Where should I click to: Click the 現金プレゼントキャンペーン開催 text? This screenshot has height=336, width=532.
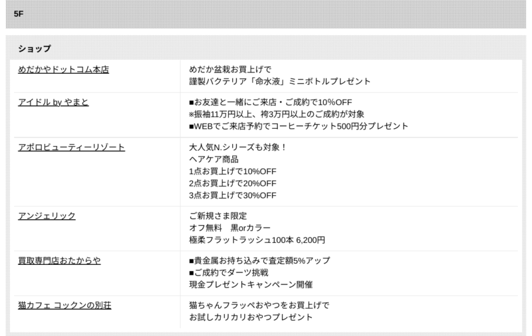click(x=251, y=284)
